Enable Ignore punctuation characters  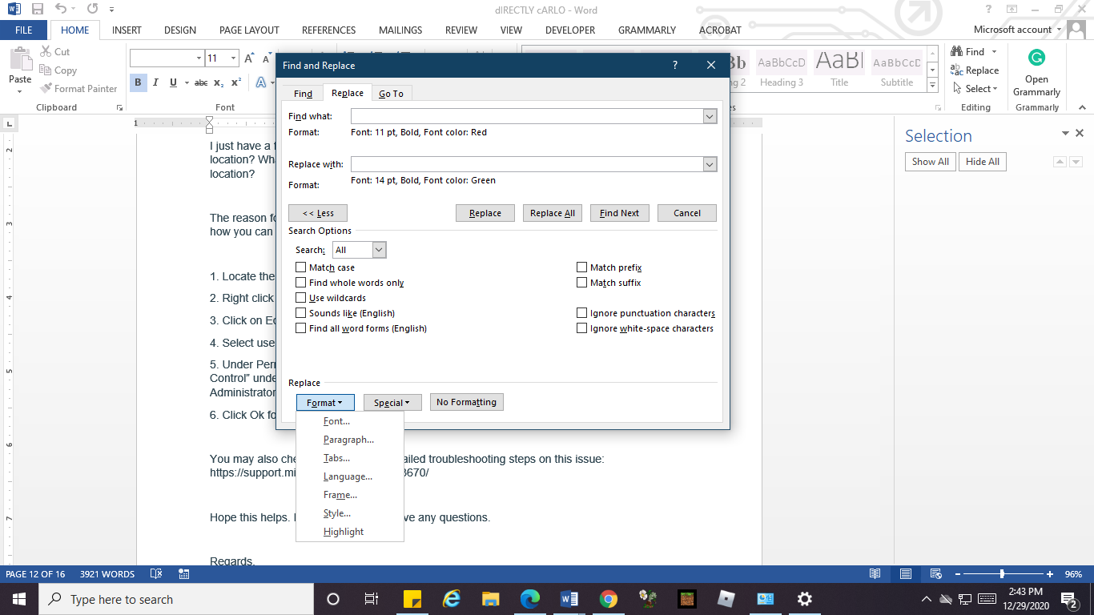click(x=582, y=313)
